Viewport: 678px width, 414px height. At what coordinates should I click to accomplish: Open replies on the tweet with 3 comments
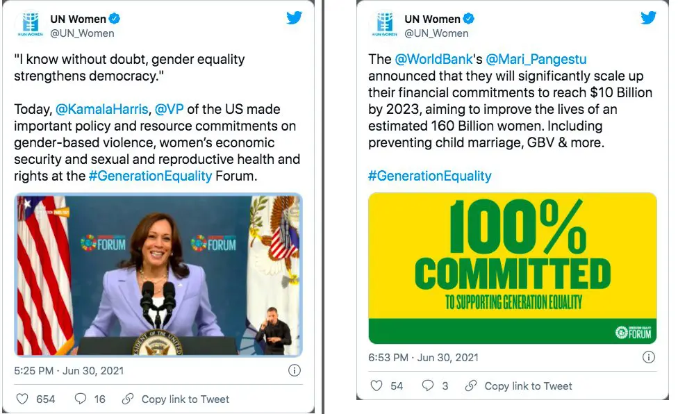428,386
